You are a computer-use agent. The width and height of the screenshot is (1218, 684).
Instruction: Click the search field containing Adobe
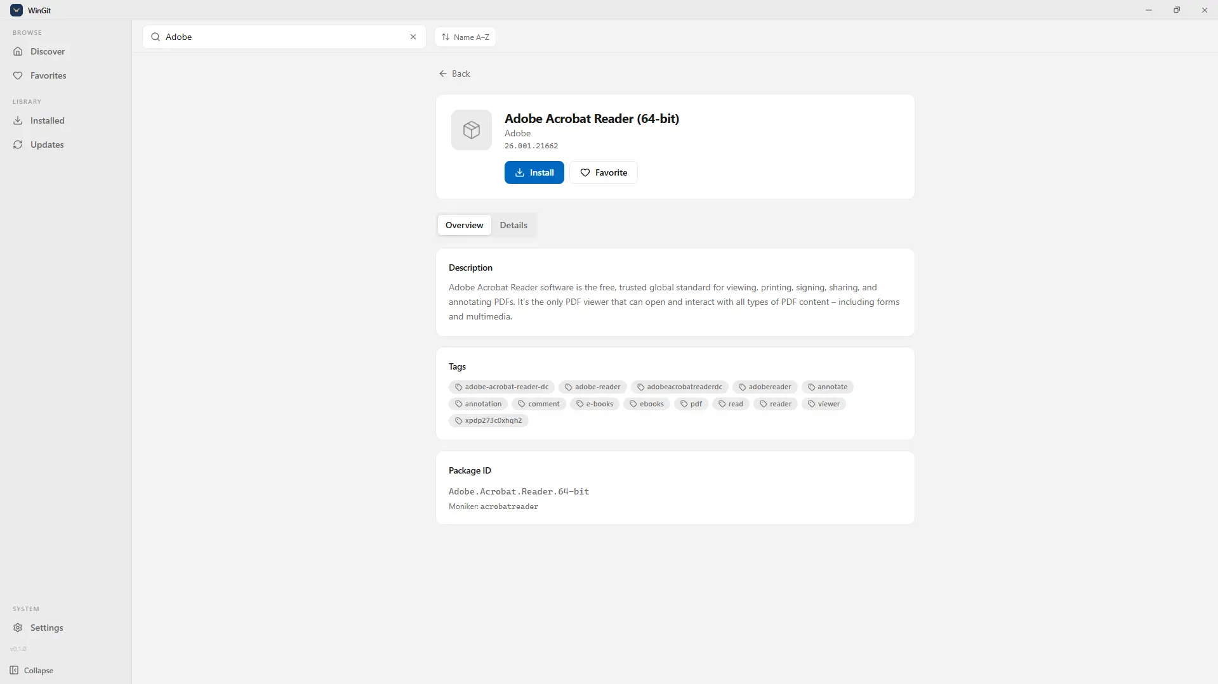click(x=284, y=37)
